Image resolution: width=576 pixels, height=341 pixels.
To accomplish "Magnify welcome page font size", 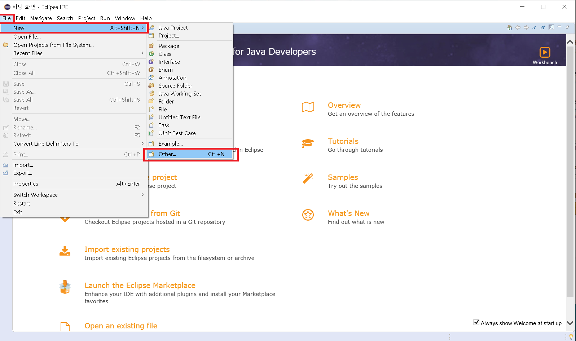I will point(542,27).
